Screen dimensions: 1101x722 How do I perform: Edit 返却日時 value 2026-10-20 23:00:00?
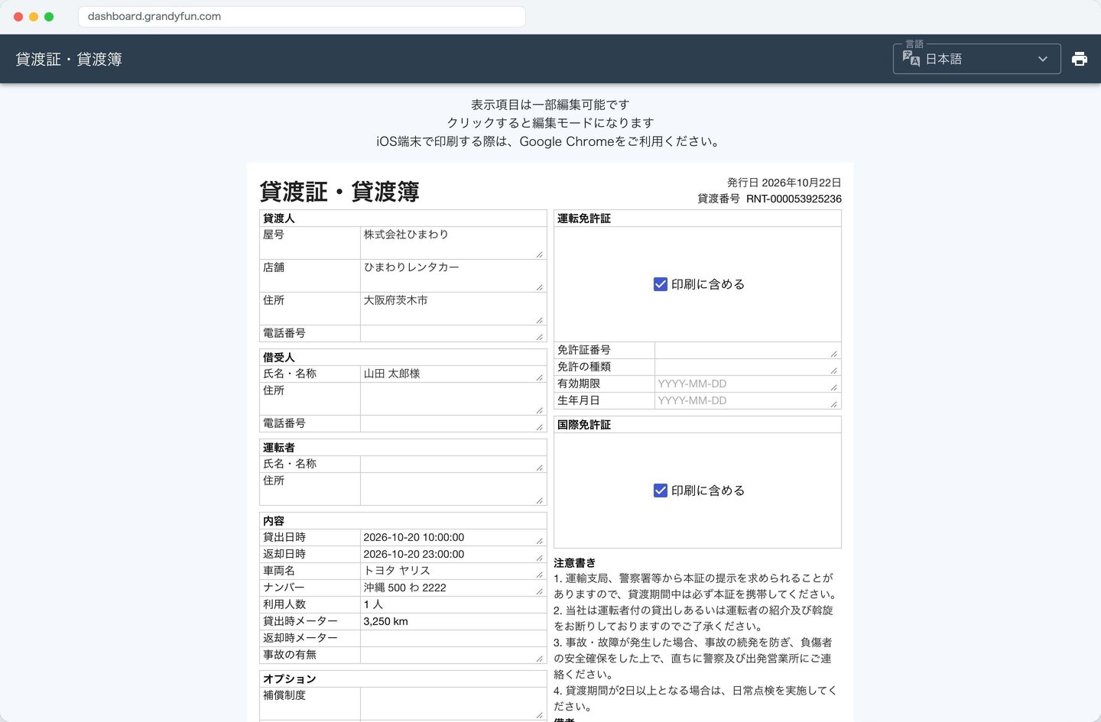point(453,554)
